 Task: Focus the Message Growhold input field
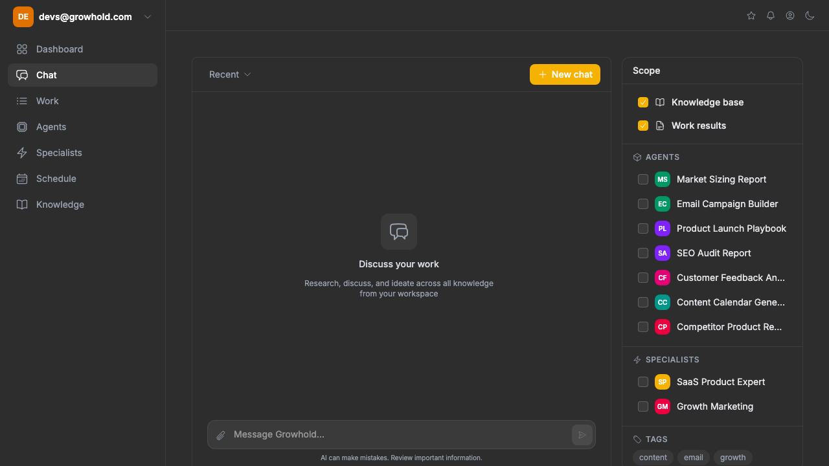pyautogui.click(x=398, y=434)
